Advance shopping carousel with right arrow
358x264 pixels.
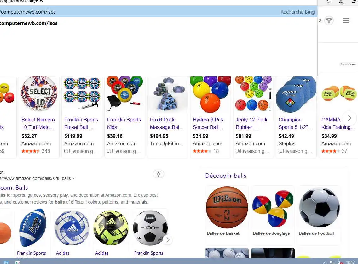point(349,118)
